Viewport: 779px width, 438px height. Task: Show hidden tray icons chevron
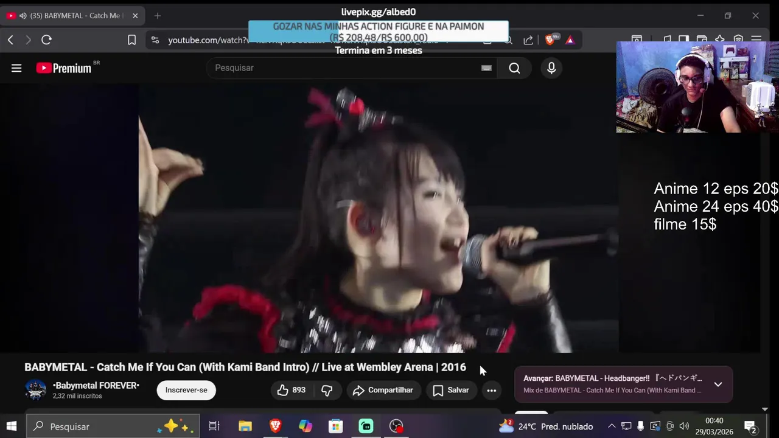tap(612, 426)
